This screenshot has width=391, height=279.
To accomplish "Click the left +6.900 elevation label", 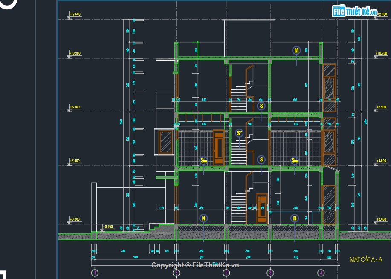I will click(x=75, y=107).
